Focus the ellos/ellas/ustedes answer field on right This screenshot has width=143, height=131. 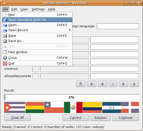(115, 76)
